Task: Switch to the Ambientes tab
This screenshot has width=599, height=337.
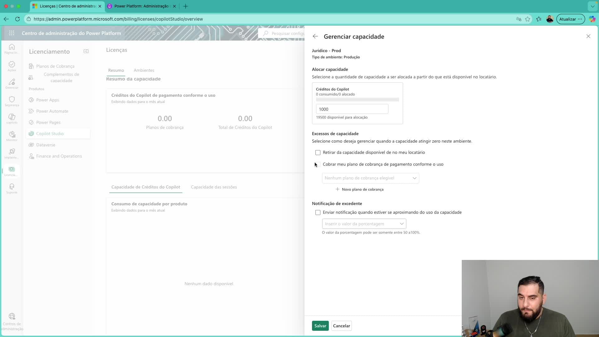Action: coord(144,70)
